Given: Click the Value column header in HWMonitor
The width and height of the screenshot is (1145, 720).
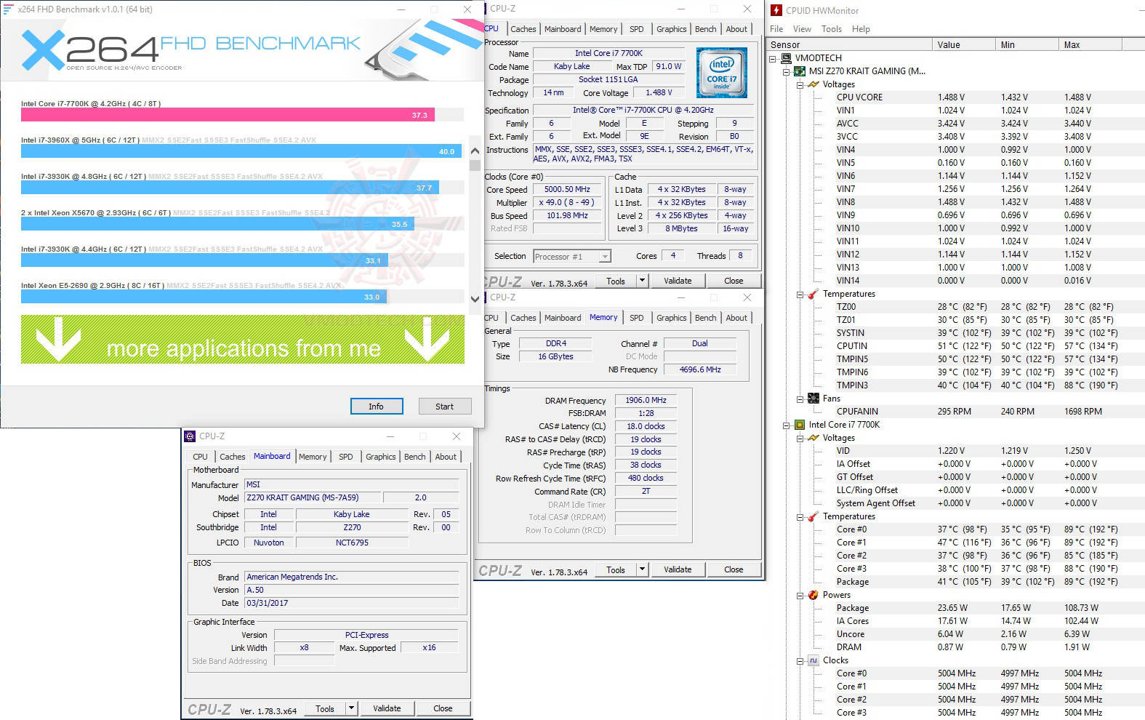Looking at the screenshot, I should 964,44.
